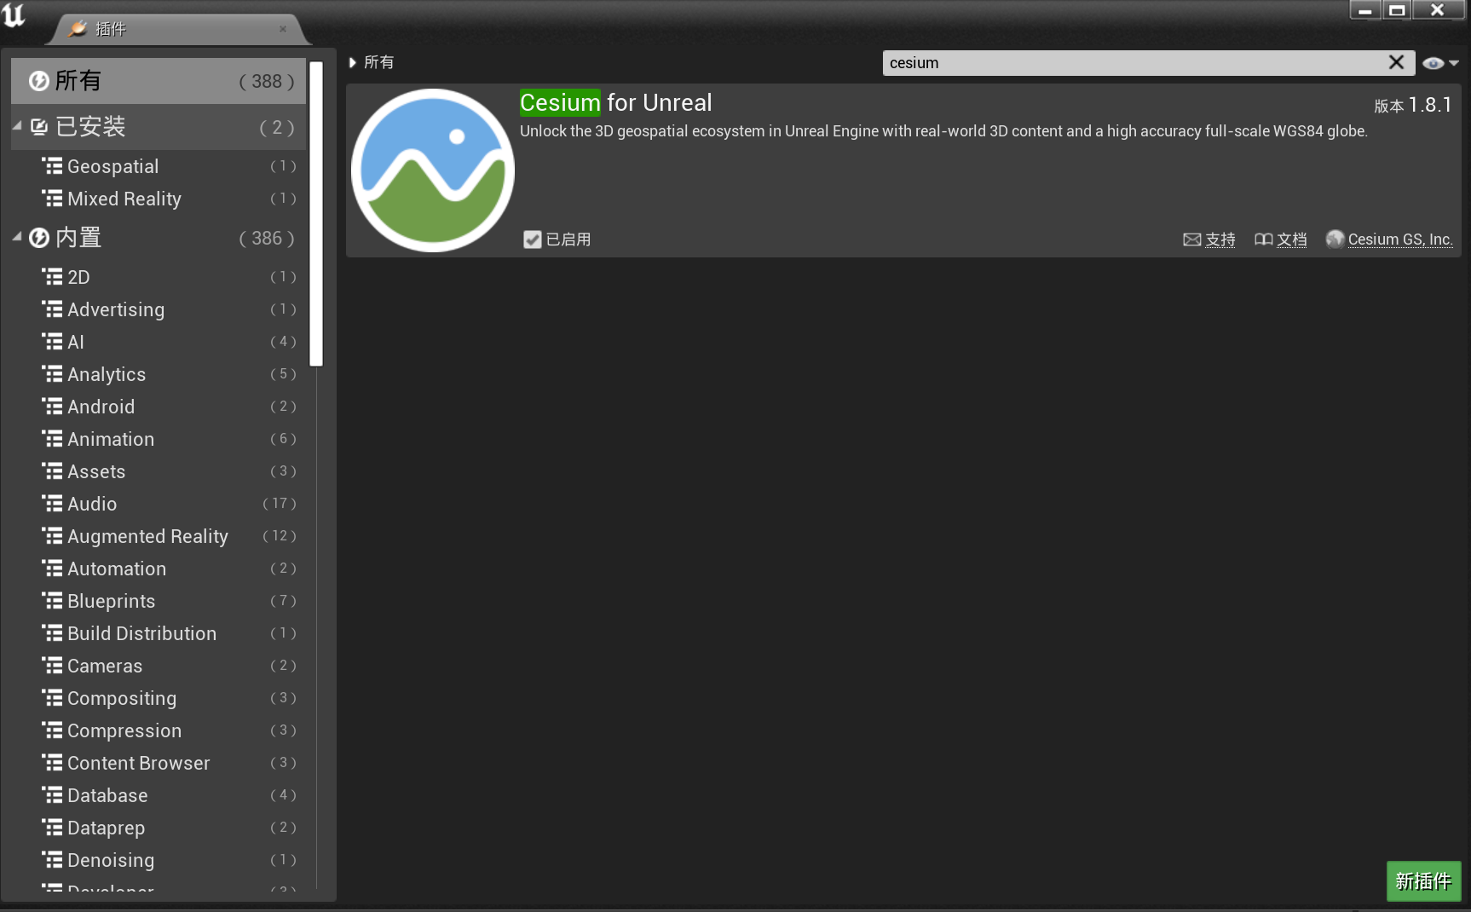
Task: Open the Denoising plugin category
Action: (x=159, y=860)
